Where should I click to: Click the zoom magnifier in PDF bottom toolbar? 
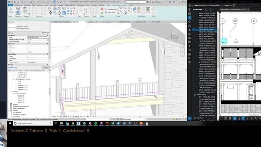(x=256, y=118)
